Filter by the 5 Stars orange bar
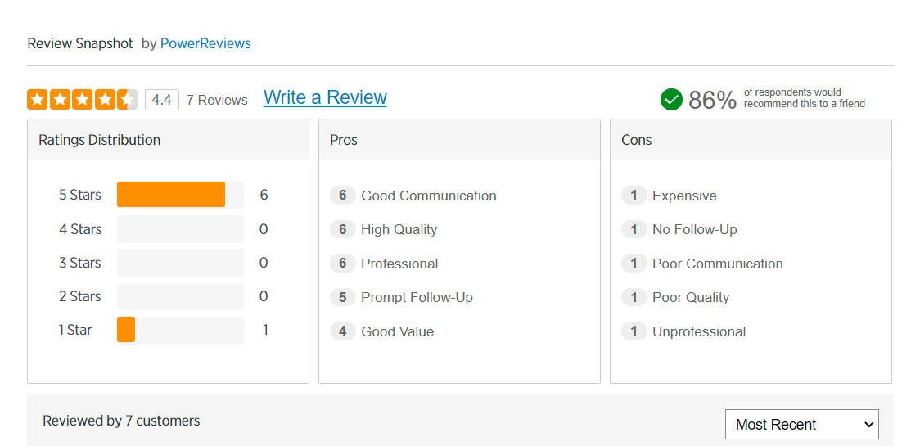 pyautogui.click(x=171, y=195)
